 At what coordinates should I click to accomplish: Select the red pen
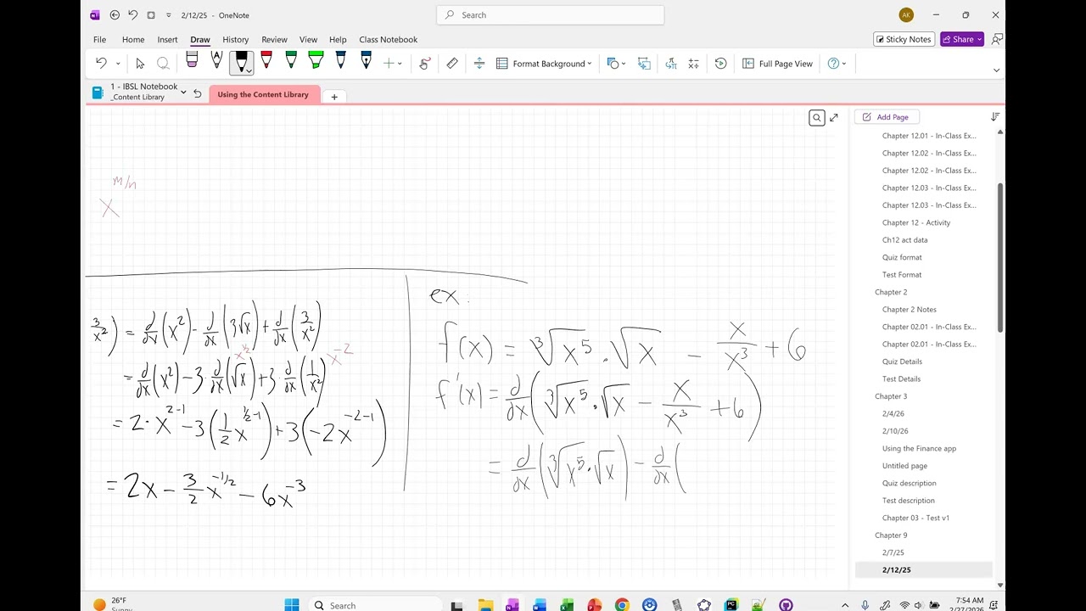[x=266, y=61]
